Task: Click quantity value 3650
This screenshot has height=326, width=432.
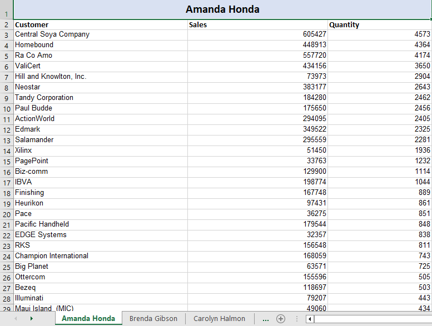Action: (380, 67)
